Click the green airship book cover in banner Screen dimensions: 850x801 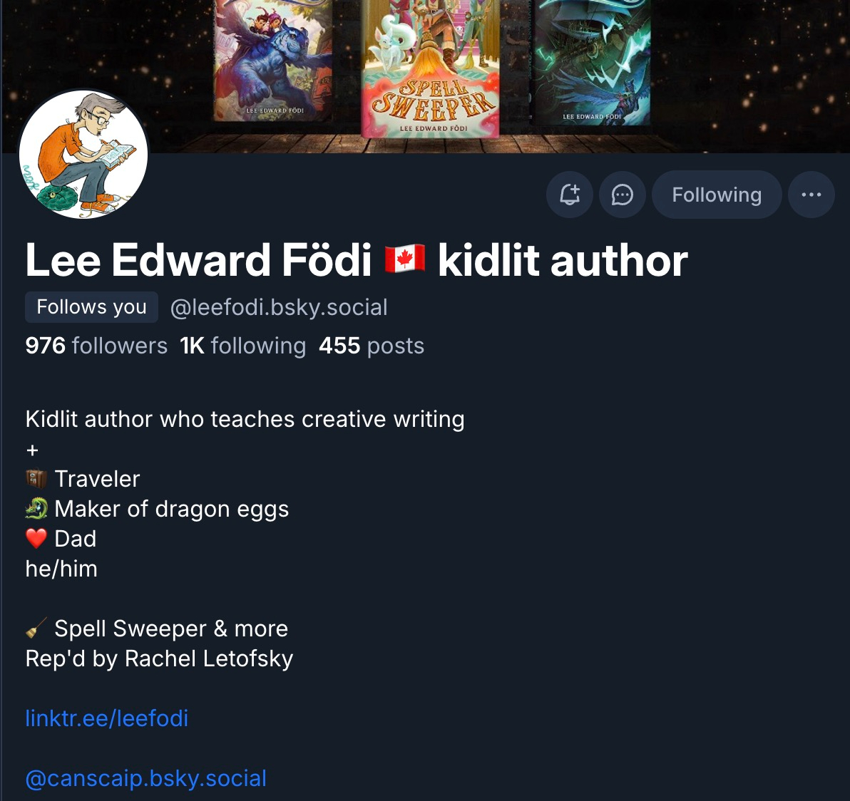tap(593, 62)
